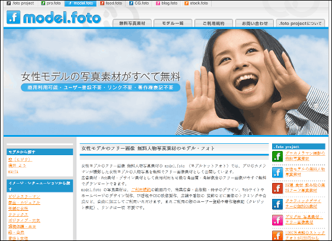Click the ヒジリ model link in sidebar
The width and height of the screenshot is (332, 241).
click(x=20, y=159)
